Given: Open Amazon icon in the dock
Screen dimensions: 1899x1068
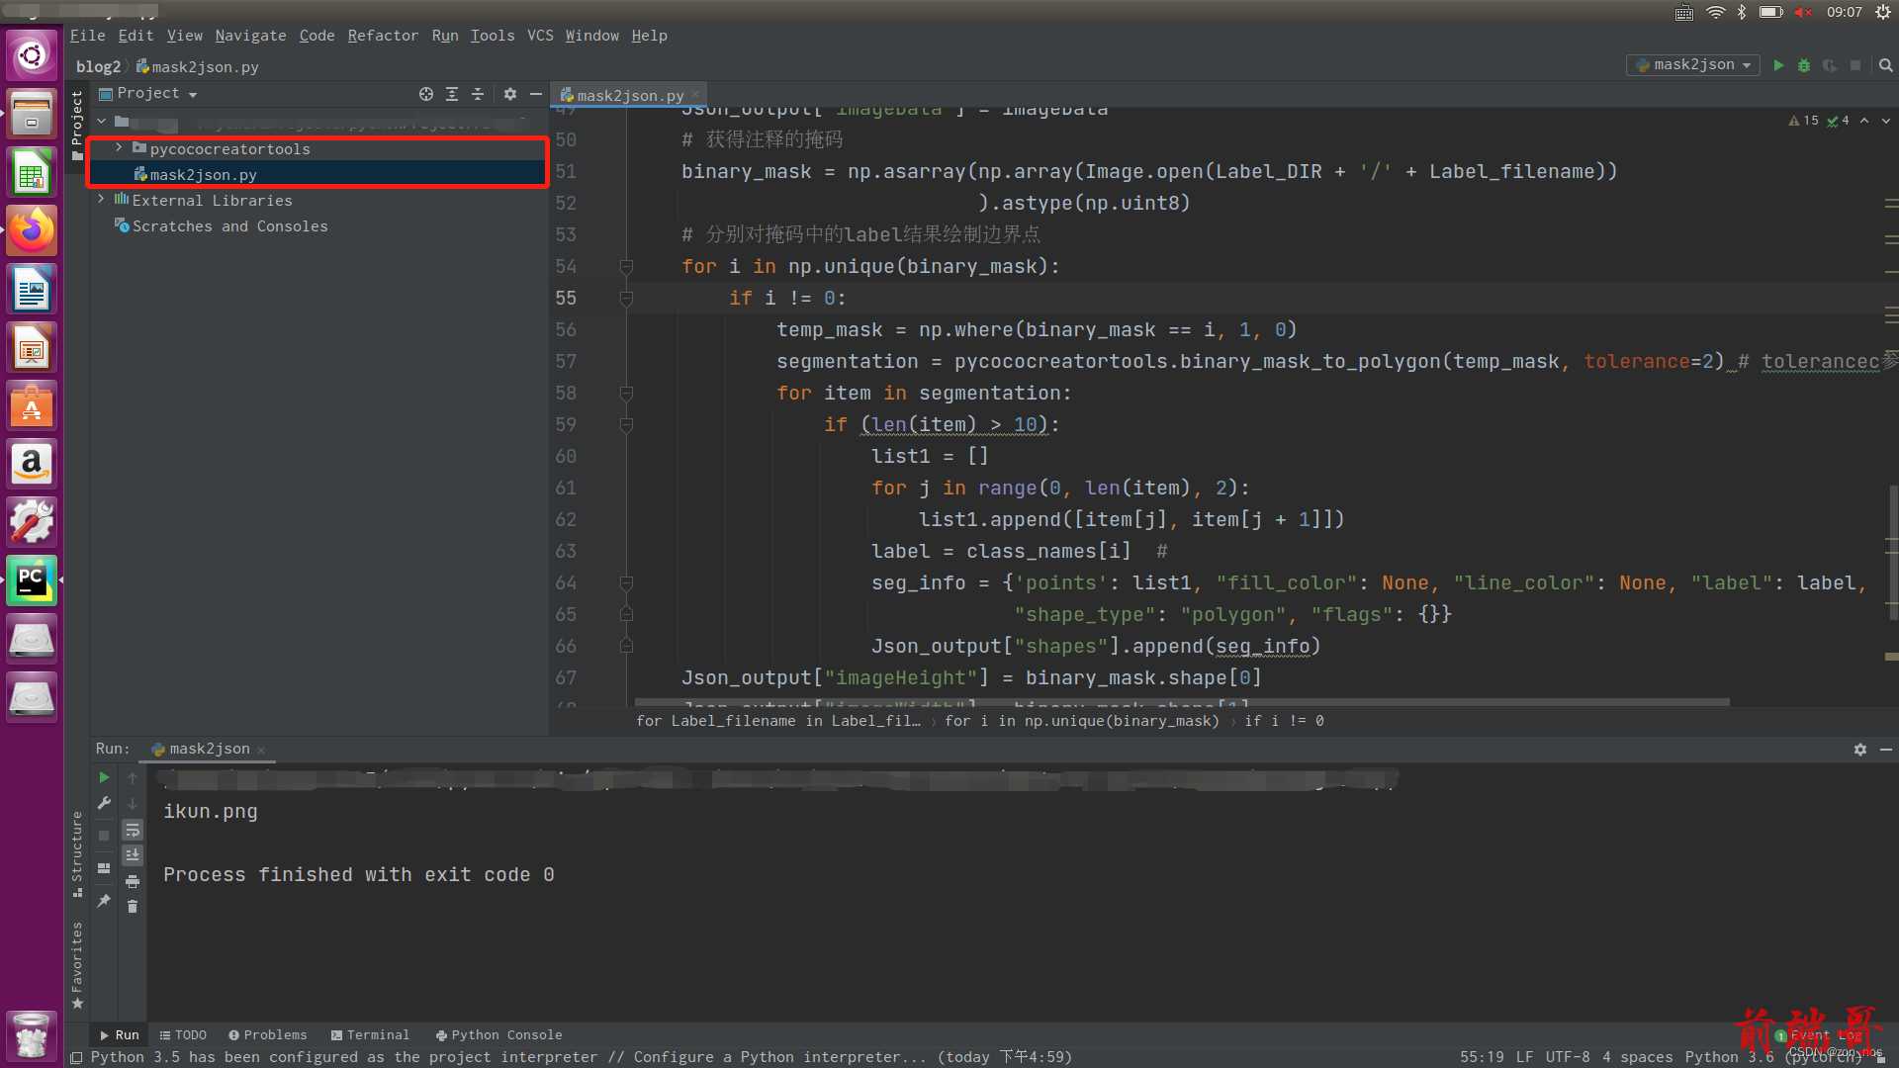Looking at the screenshot, I should coord(32,464).
